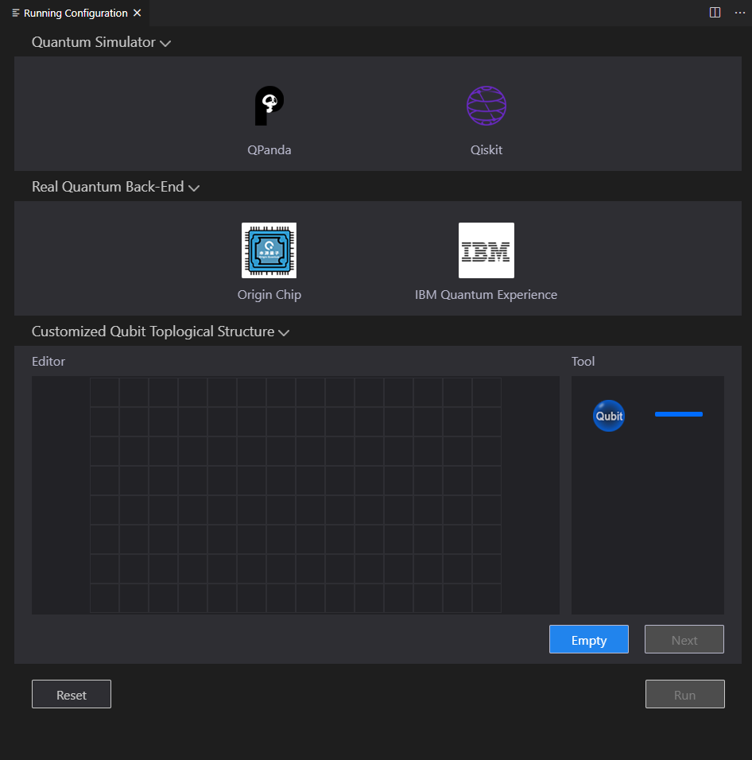Click the Next button

pyautogui.click(x=684, y=639)
